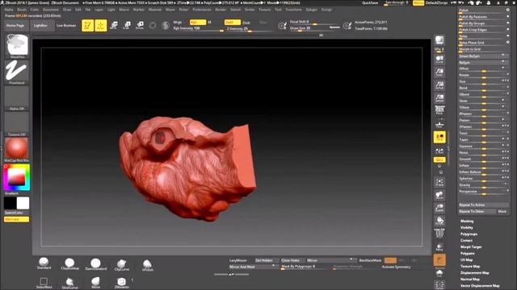The height and width of the screenshot is (290, 517).
Task: Toggle the Alternate color button
Action: 16,219
